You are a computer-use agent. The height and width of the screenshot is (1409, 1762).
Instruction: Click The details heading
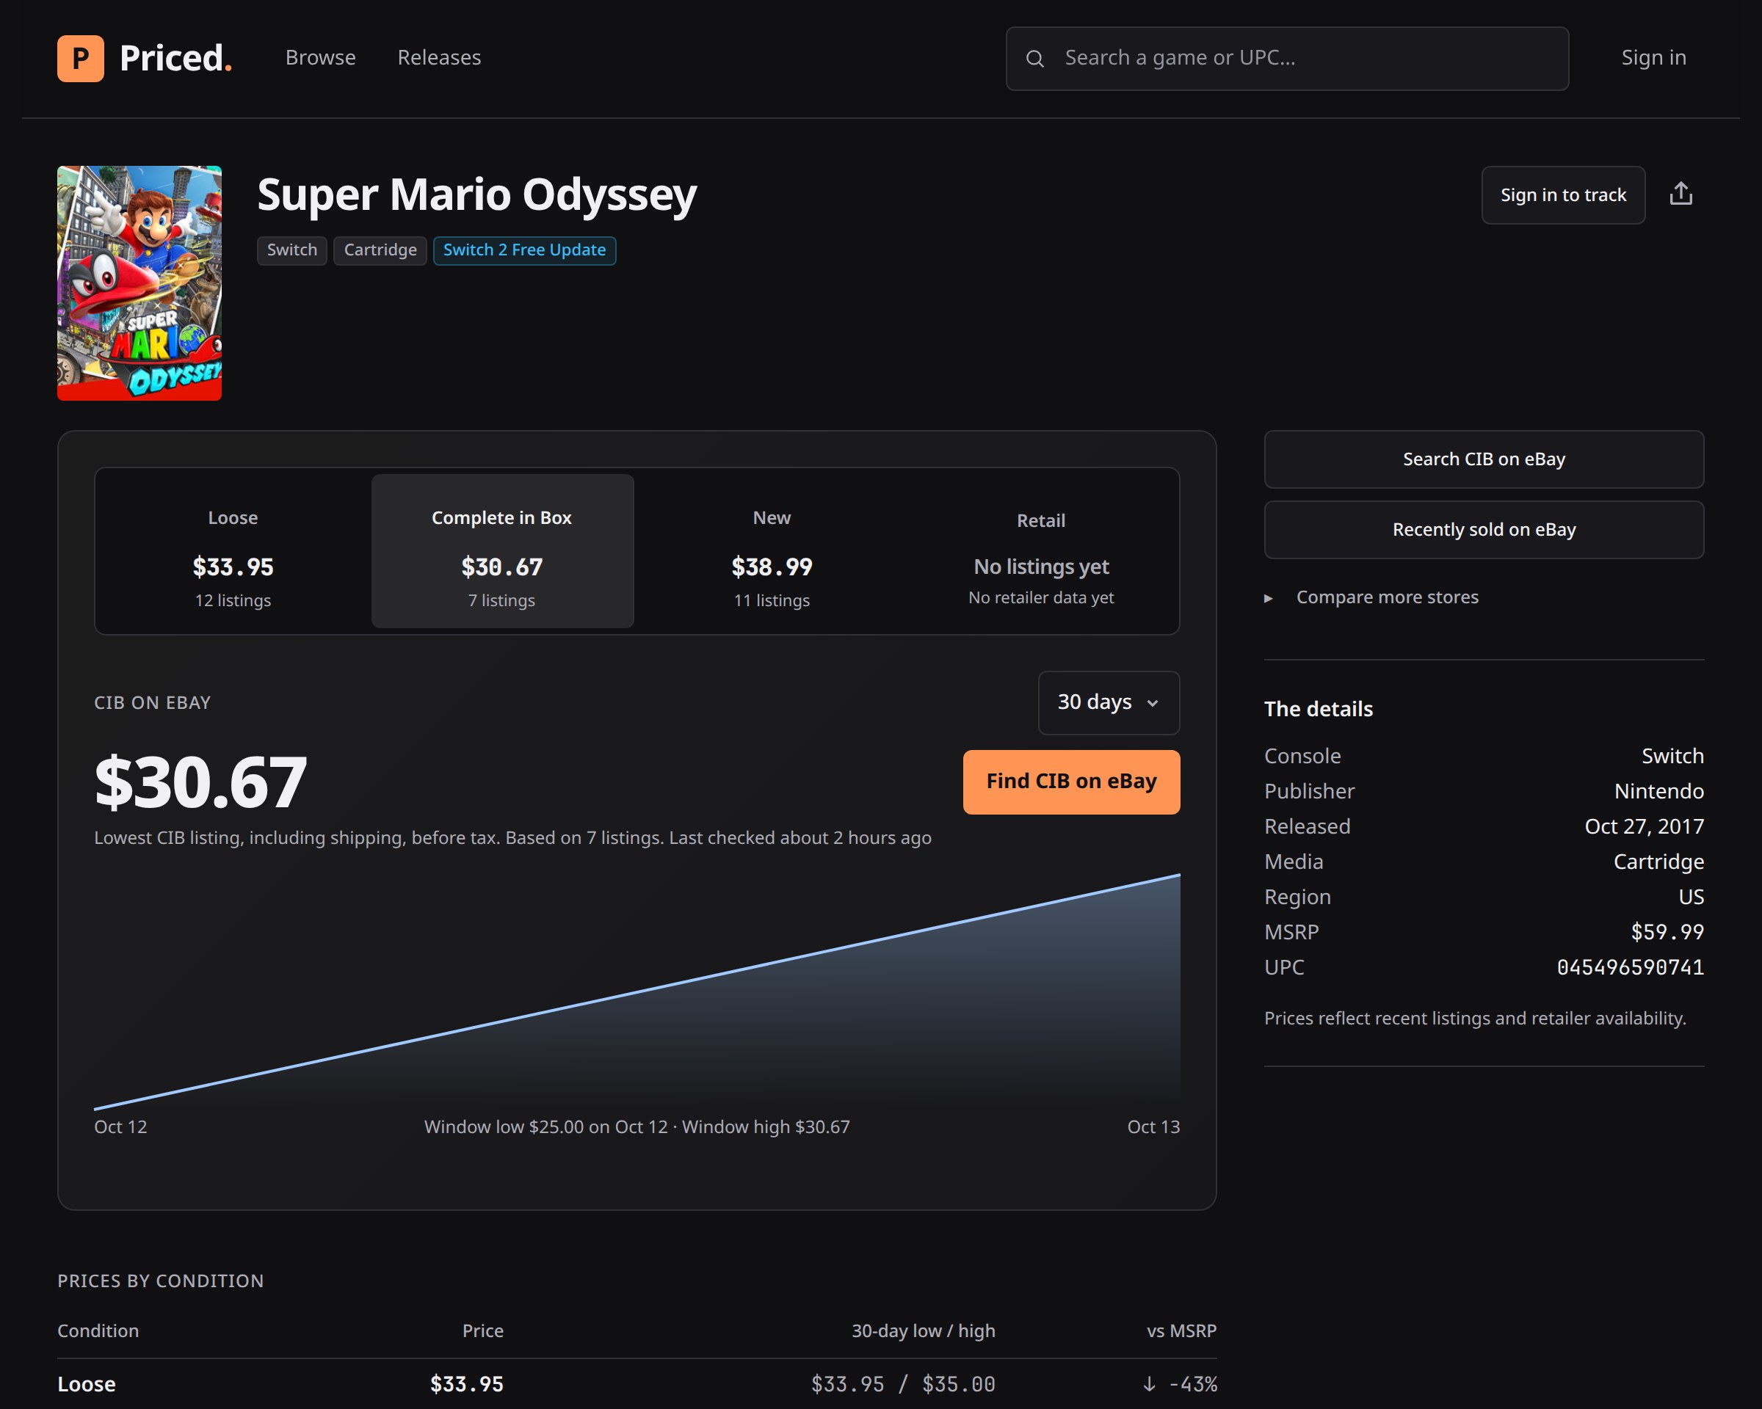pyautogui.click(x=1319, y=709)
